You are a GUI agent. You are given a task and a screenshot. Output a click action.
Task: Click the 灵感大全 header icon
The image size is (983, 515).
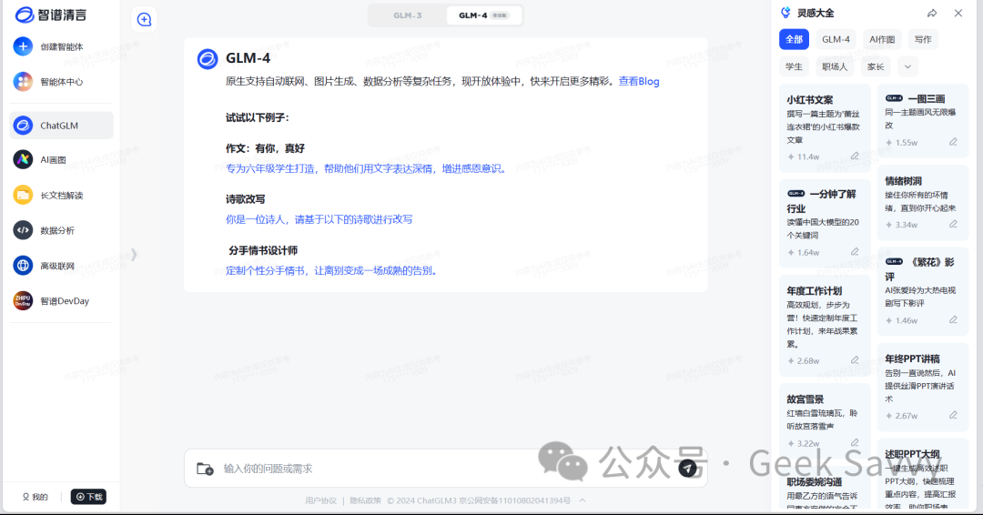coord(785,13)
